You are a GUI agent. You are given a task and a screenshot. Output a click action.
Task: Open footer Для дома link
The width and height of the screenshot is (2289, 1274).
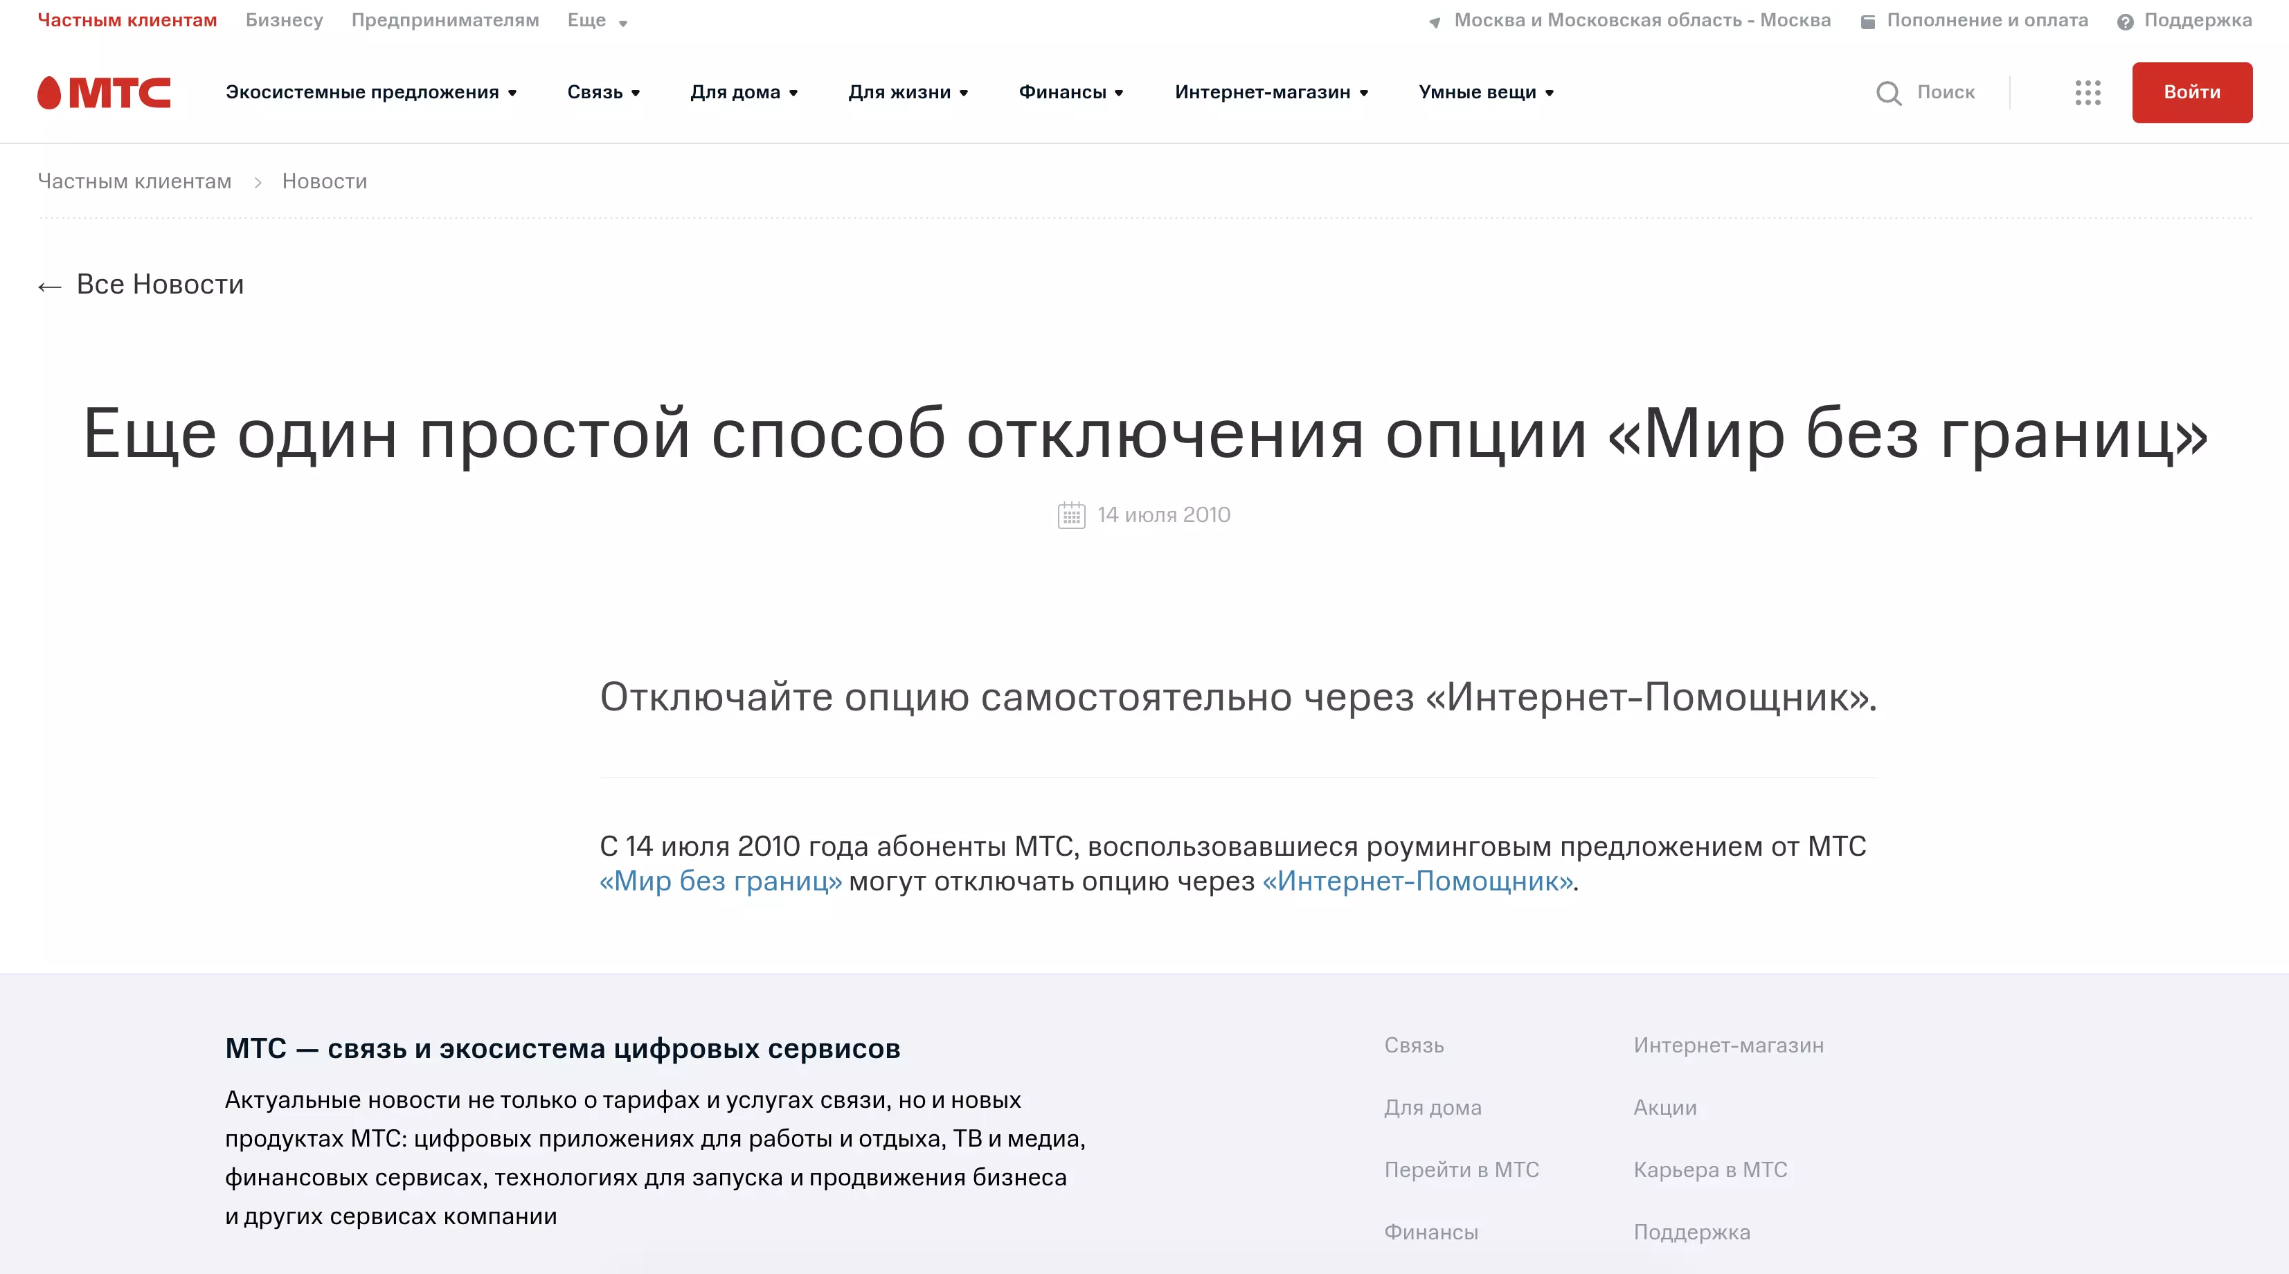point(1433,1108)
